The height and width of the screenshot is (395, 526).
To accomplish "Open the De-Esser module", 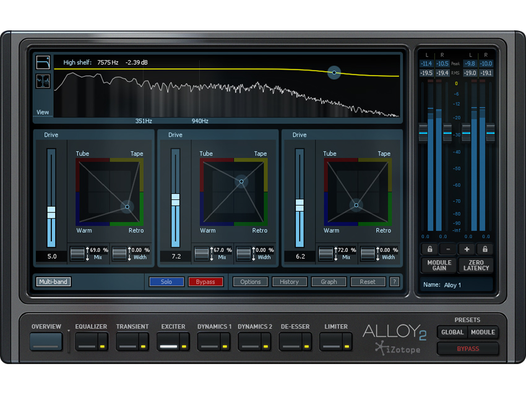I will (291, 341).
